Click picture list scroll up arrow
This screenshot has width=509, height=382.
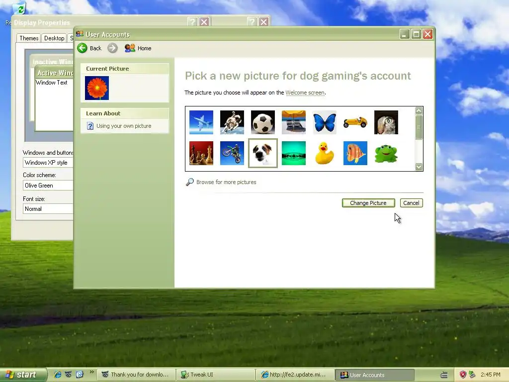(419, 110)
